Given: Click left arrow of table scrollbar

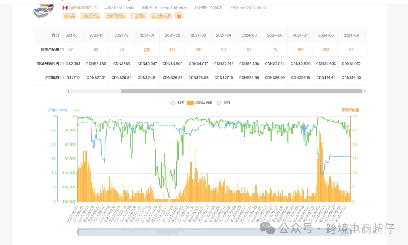Looking at the screenshot, I should coord(68,91).
